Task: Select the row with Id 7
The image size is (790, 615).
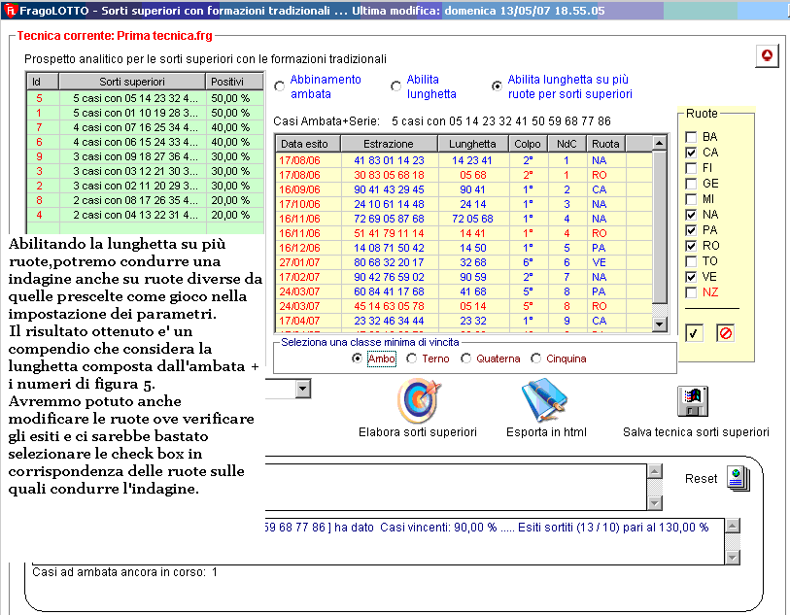Action: 39,127
